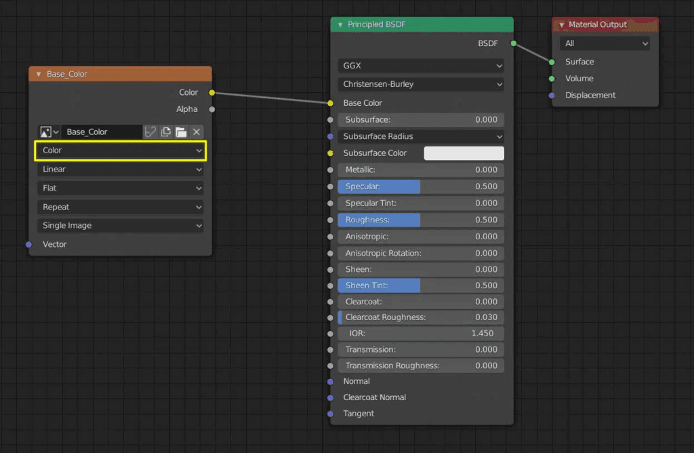This screenshot has width=694, height=453.
Task: Click the Color output socket on Base_Color node
Action: pyautogui.click(x=212, y=92)
